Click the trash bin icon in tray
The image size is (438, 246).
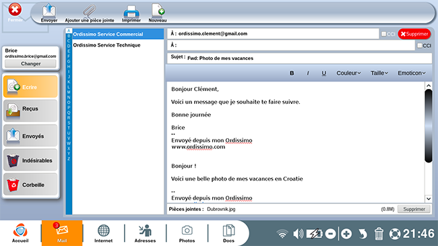tap(379, 234)
